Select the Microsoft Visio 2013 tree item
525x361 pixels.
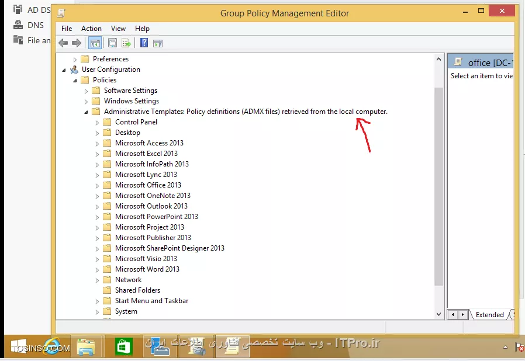(x=146, y=259)
